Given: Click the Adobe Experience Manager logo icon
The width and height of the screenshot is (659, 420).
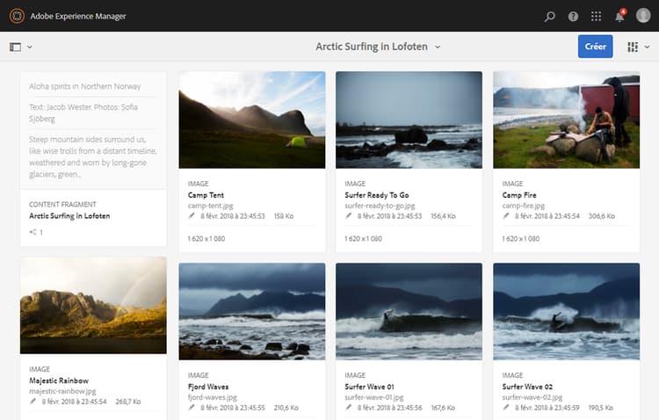Looking at the screenshot, I should [x=17, y=16].
